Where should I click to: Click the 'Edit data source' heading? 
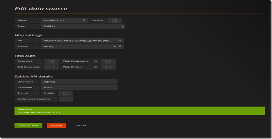pyautogui.click(x=41, y=9)
